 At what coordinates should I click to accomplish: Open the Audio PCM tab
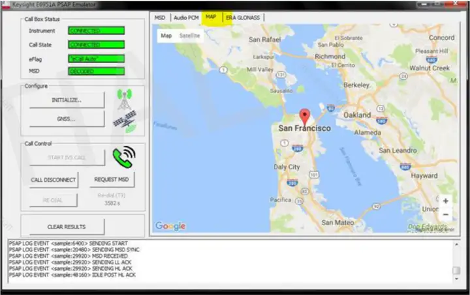(186, 18)
